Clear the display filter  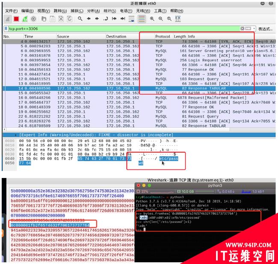tap(243, 29)
